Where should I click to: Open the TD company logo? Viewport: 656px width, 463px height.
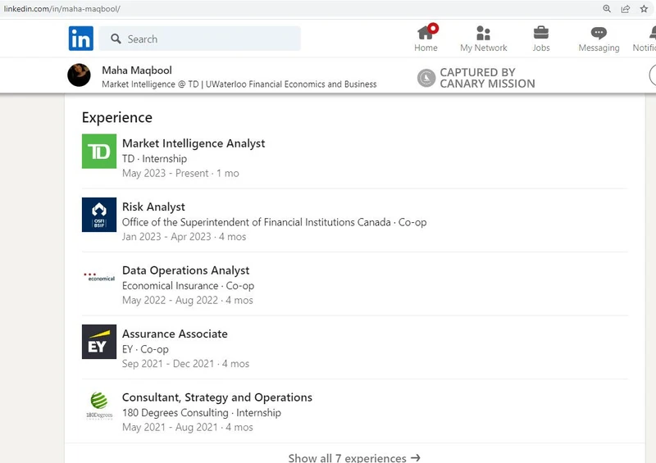coord(99,151)
